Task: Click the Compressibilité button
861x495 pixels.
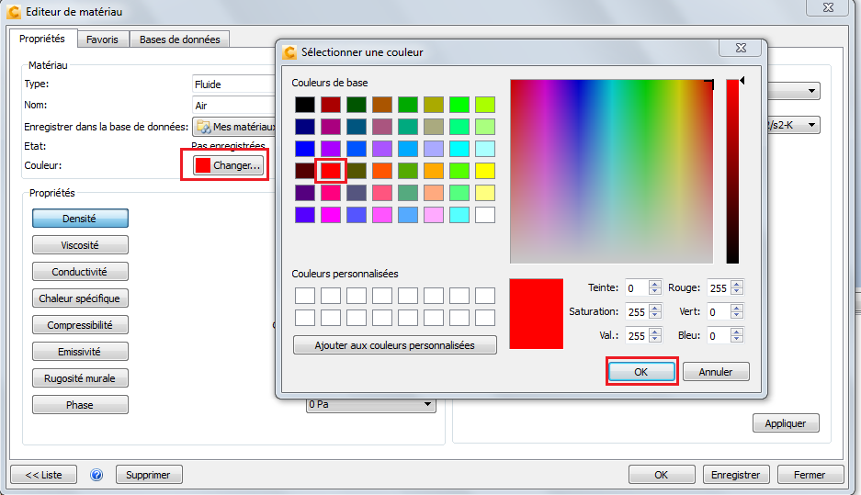Action: tap(80, 325)
